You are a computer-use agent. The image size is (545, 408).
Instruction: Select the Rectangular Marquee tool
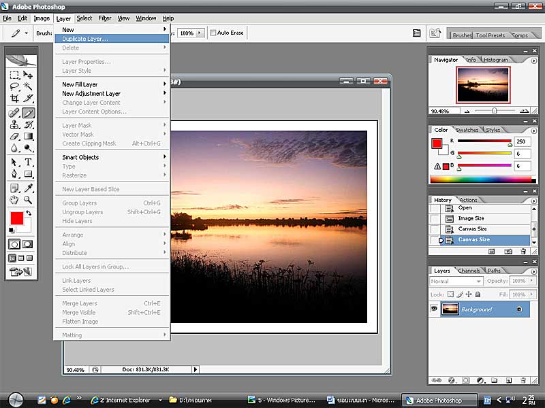tap(14, 75)
